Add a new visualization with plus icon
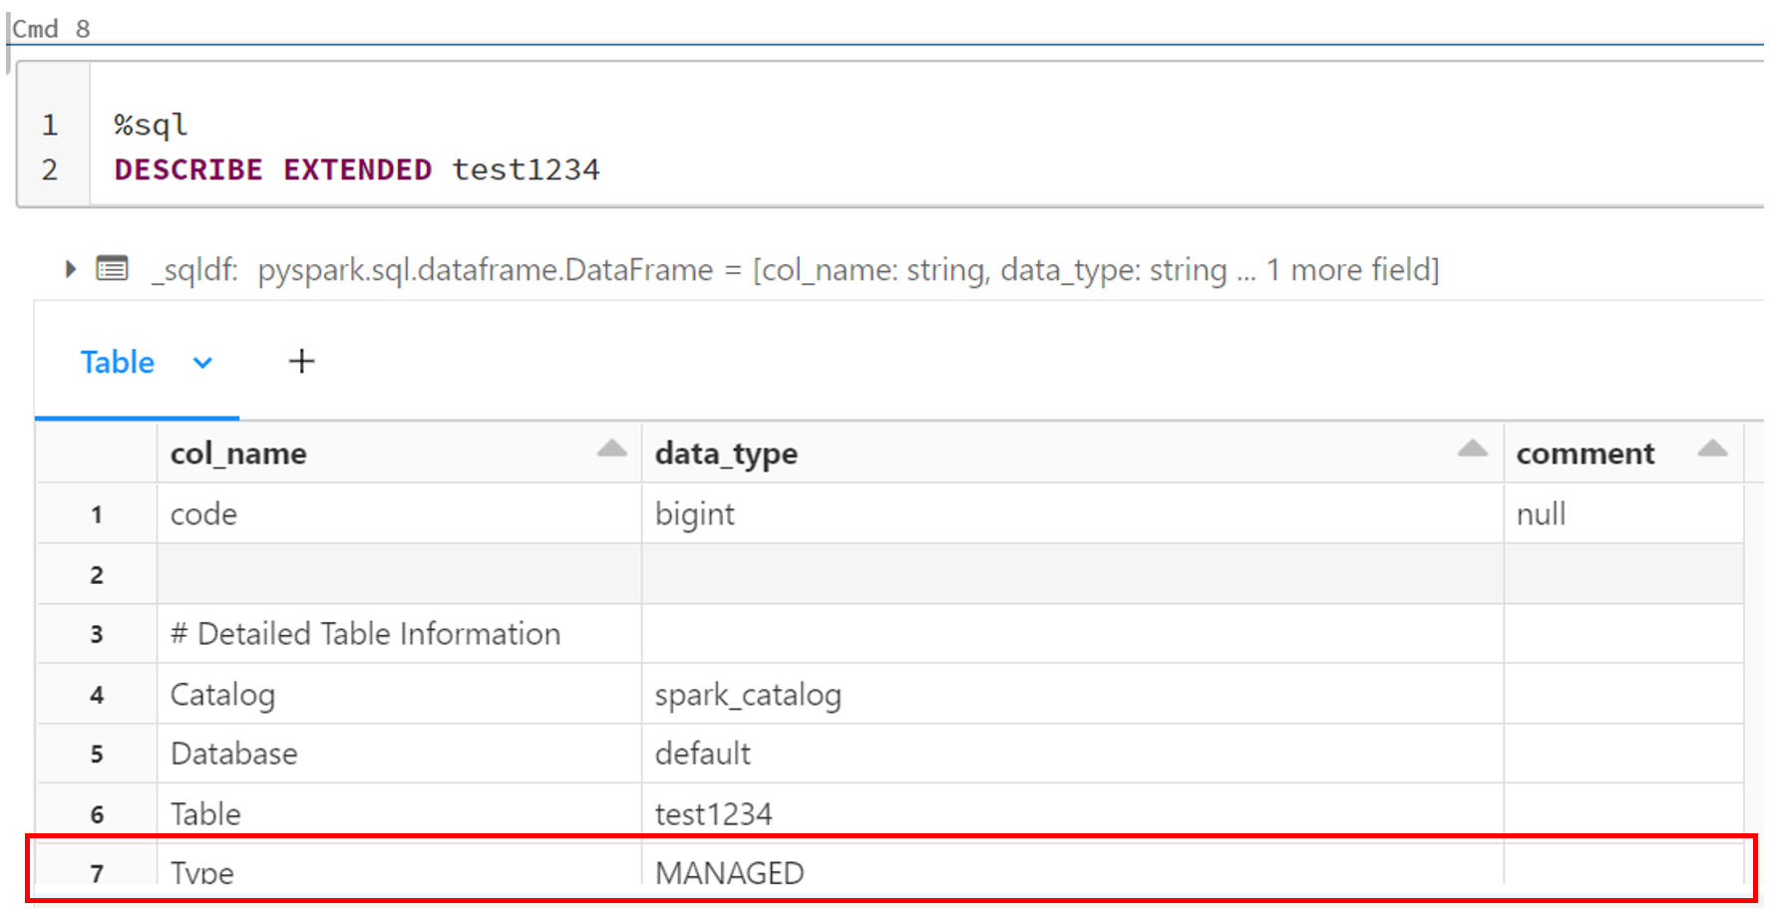This screenshot has height=921, width=1770. (x=301, y=361)
